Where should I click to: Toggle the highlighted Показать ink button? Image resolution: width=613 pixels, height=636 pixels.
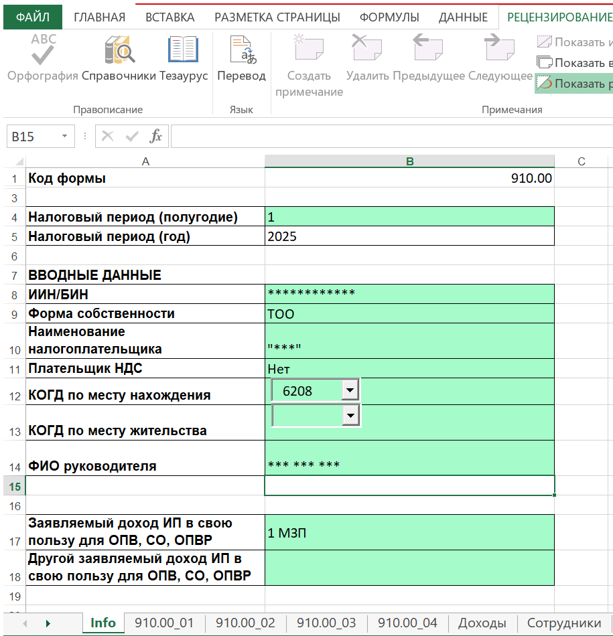pos(574,84)
